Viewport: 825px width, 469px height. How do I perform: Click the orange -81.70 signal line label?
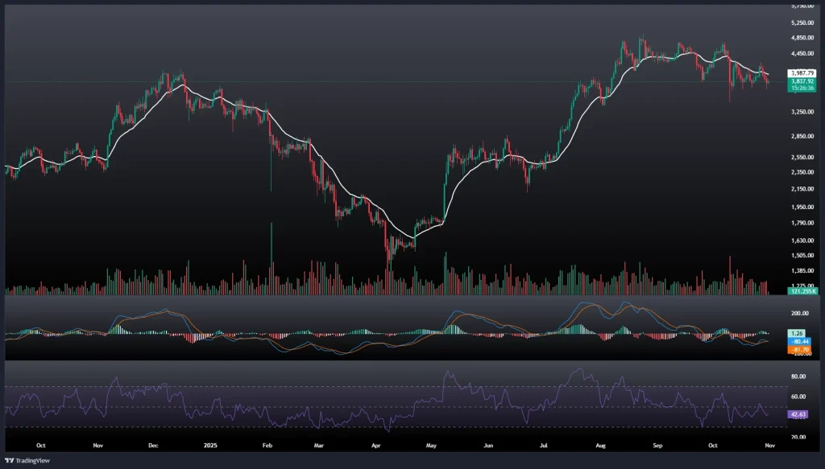point(800,349)
